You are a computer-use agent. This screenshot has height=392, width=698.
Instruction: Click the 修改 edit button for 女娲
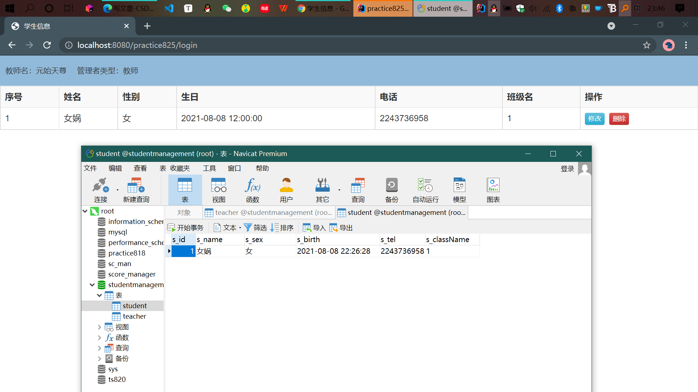[594, 119]
